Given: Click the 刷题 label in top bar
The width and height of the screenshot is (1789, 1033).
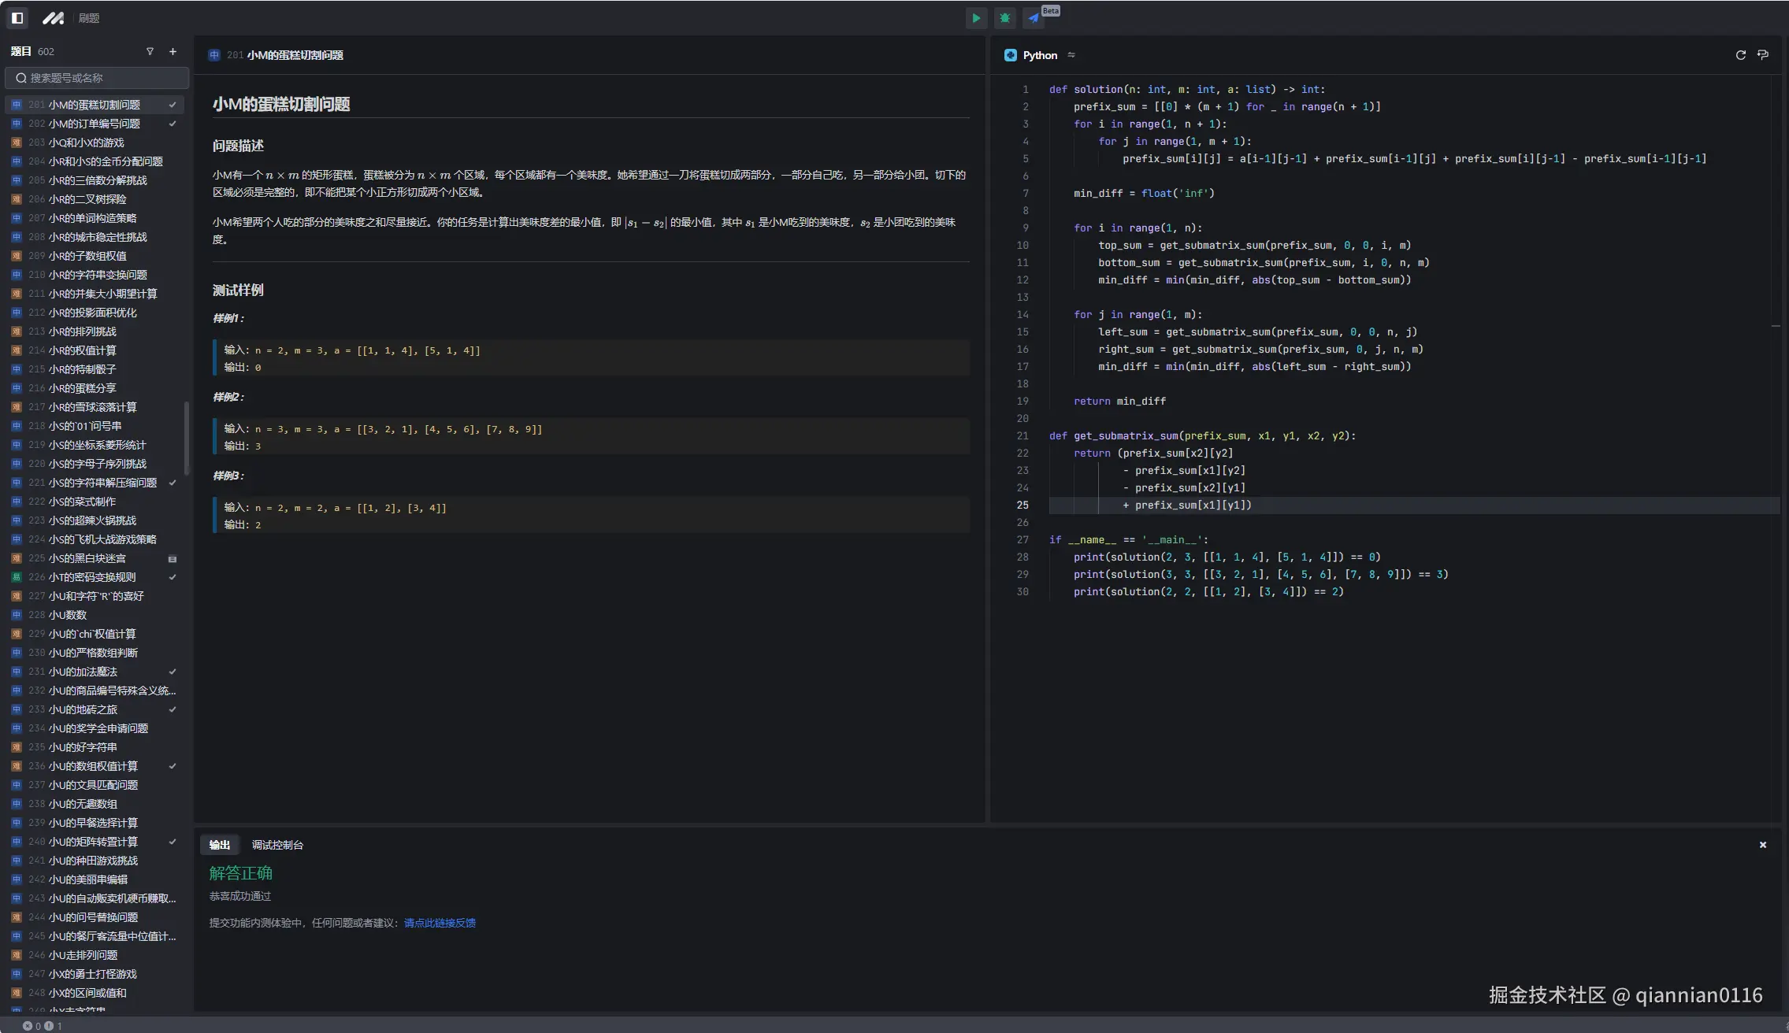Looking at the screenshot, I should click(89, 18).
